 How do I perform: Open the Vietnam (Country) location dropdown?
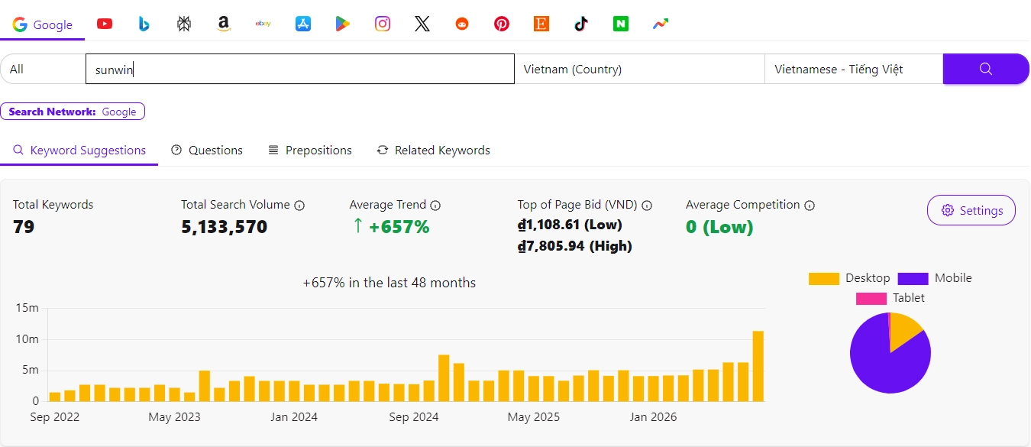[639, 69]
